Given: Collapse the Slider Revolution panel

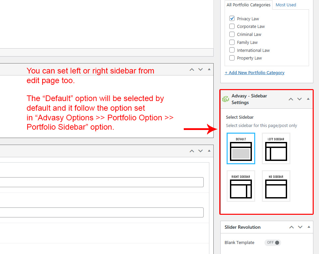Looking at the screenshot, I should (309, 227).
